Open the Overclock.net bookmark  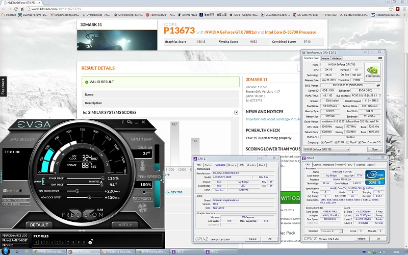click(x=96, y=15)
